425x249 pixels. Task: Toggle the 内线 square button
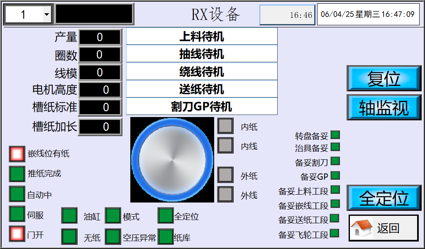[225, 145]
